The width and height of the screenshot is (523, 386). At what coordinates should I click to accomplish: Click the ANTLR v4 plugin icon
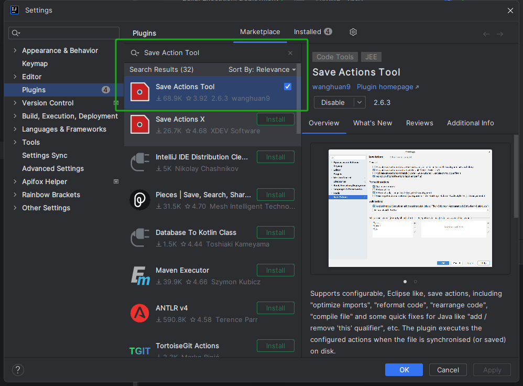click(139, 313)
